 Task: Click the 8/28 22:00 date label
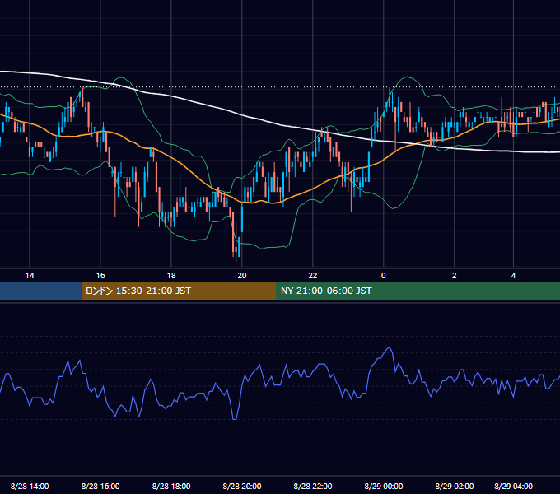click(x=312, y=486)
